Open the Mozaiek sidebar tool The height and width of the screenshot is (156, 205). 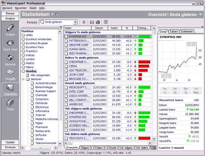pyautogui.click(x=10, y=60)
